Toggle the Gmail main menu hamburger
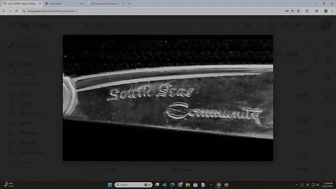 click(x=11, y=25)
